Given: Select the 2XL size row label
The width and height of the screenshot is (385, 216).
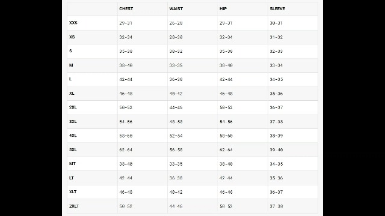Looking at the screenshot, I should (x=73, y=107).
